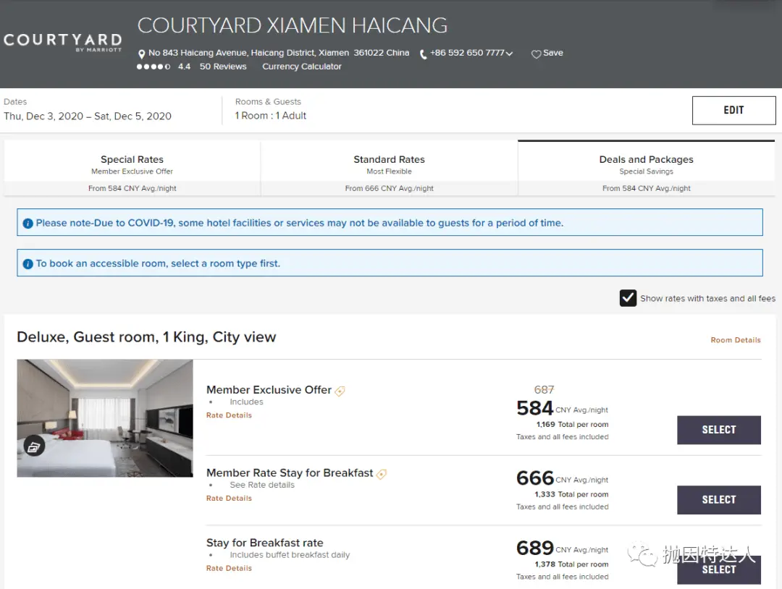This screenshot has width=782, height=589.
Task: Select the 584 CNY Member Exclusive Offer
Action: click(718, 430)
